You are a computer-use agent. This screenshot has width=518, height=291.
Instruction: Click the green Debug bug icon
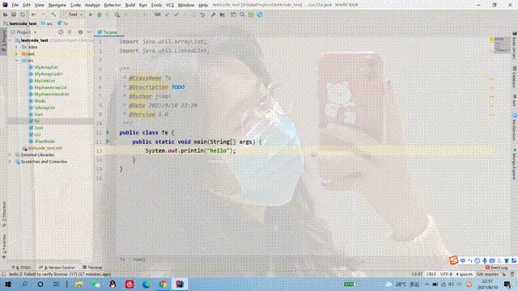[99, 15]
